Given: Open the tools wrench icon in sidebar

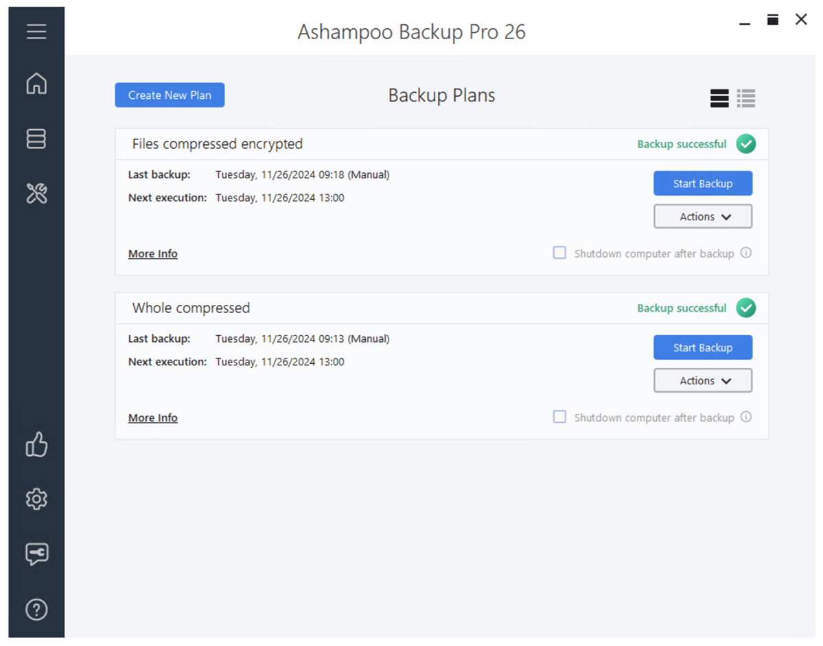Looking at the screenshot, I should 36,194.
